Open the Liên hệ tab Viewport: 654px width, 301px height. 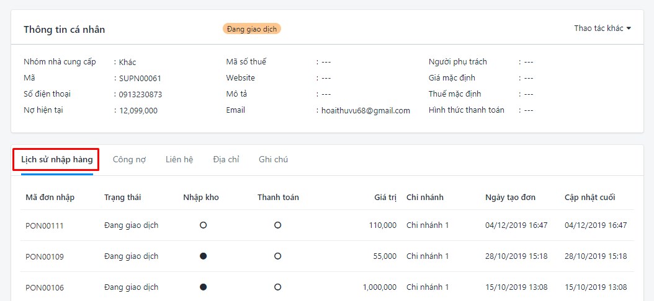pyautogui.click(x=179, y=159)
